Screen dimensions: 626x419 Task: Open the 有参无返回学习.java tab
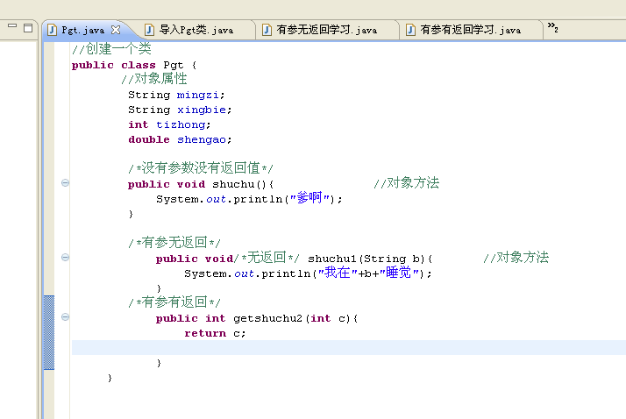326,30
